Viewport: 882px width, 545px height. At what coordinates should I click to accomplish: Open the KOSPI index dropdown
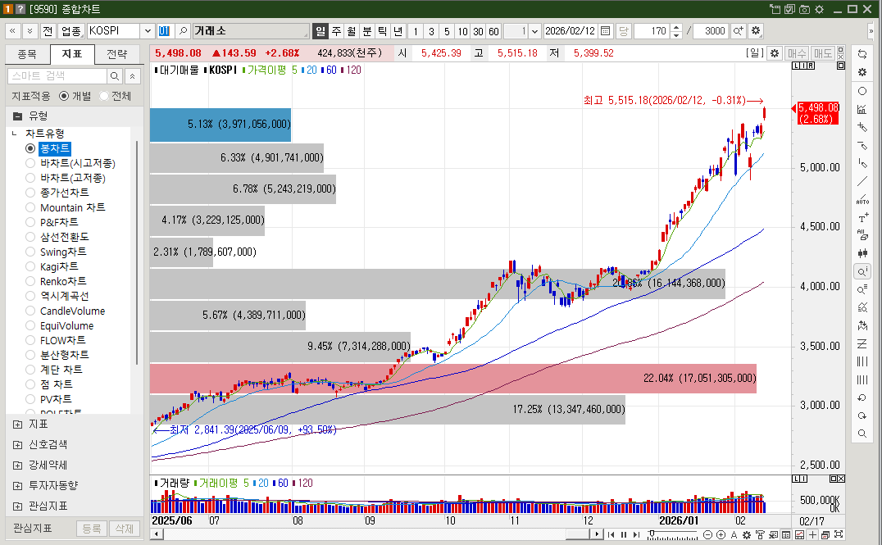coord(148,31)
